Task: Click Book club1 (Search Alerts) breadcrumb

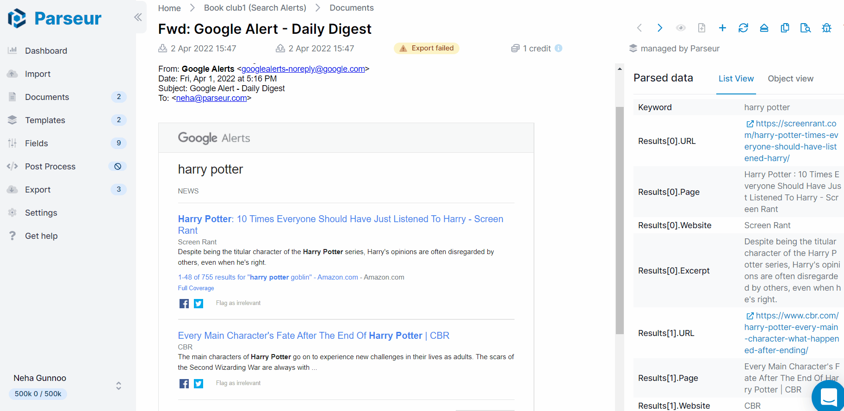Action: (255, 8)
